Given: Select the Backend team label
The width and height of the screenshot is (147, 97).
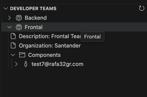Looking at the screenshot, I should [36, 18].
